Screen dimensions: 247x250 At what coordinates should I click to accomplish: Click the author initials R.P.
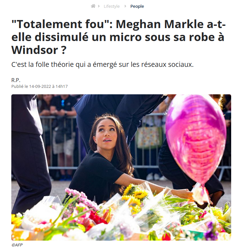click(16, 80)
